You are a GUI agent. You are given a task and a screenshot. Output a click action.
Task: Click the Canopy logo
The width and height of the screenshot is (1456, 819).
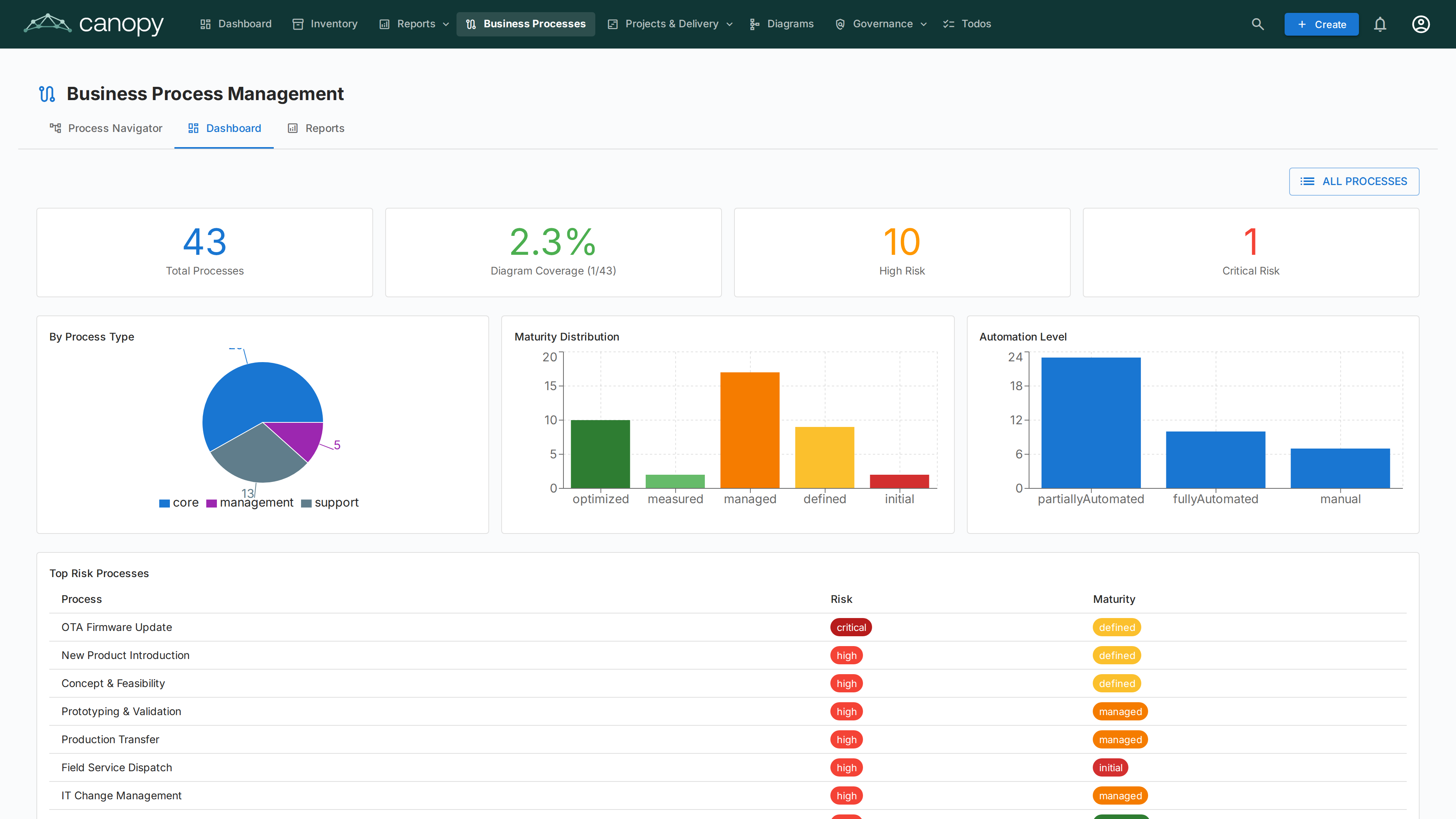93,24
